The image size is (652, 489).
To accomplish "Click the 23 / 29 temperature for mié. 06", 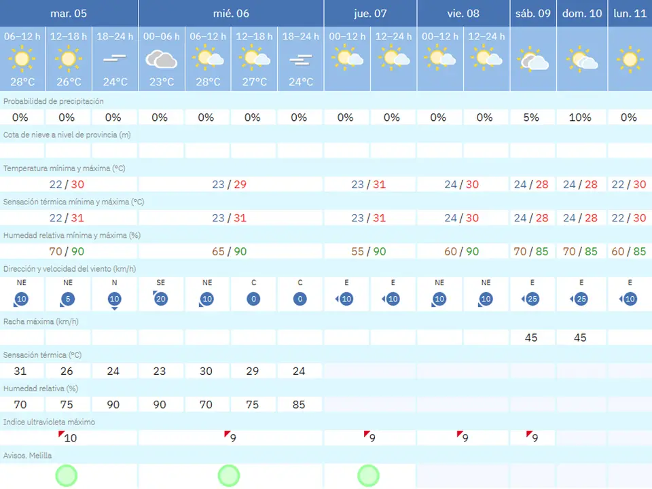I will [x=229, y=184].
